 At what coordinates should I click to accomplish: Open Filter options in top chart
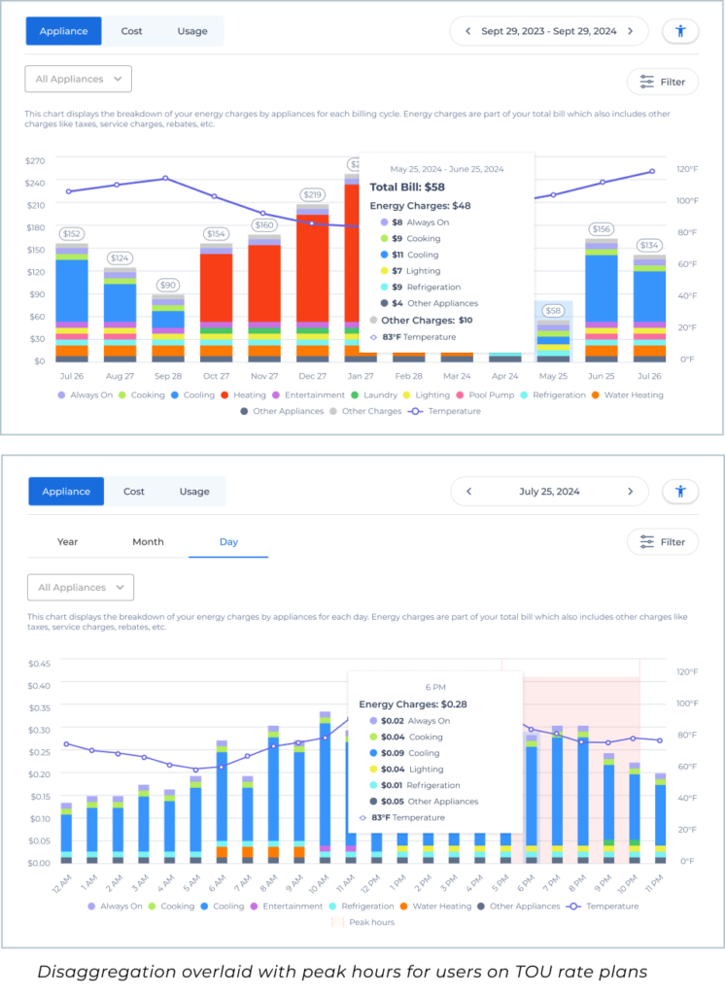coord(663,83)
